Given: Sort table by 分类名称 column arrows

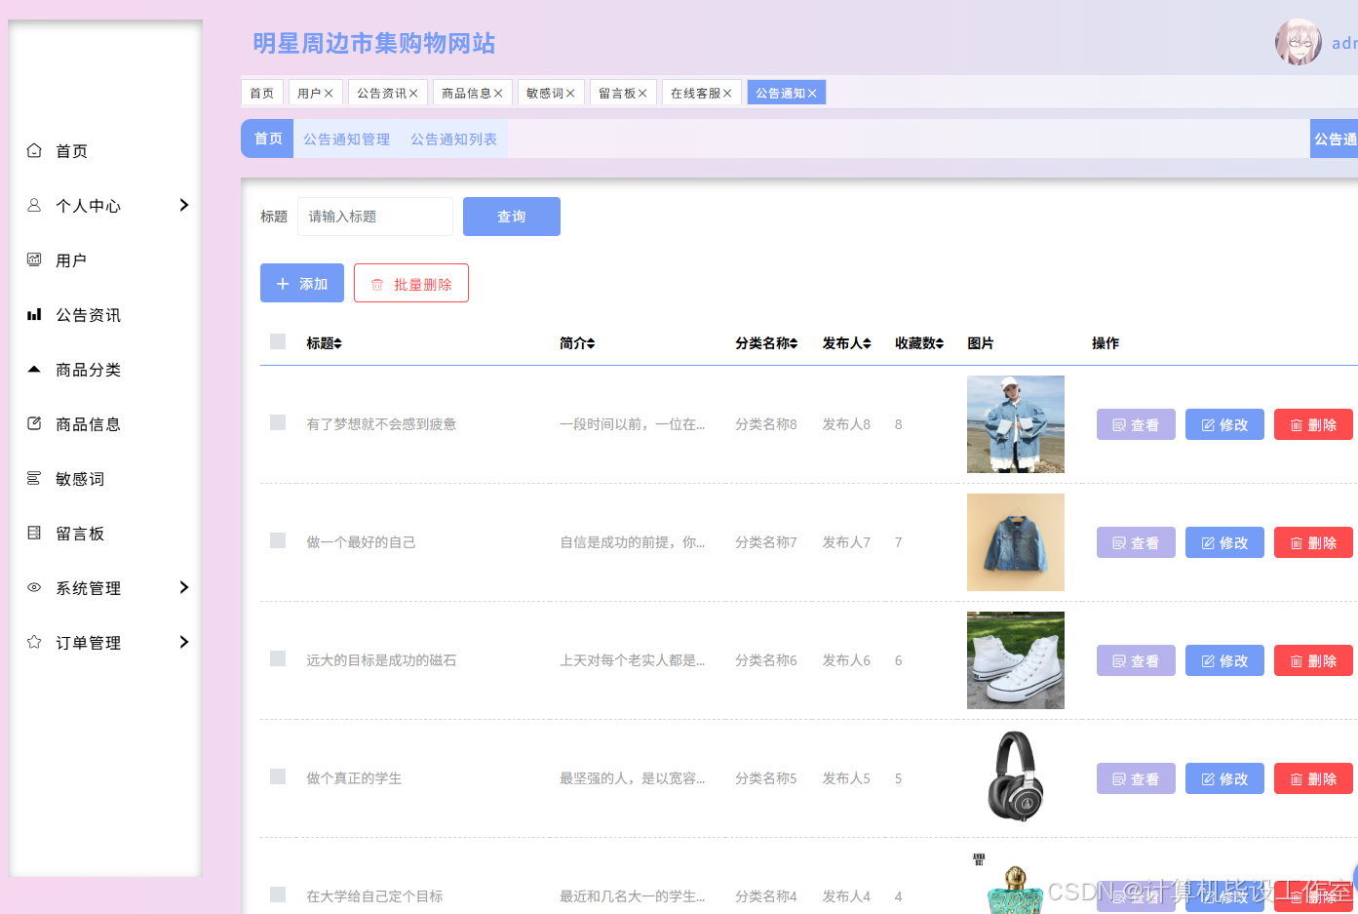Looking at the screenshot, I should pos(794,343).
